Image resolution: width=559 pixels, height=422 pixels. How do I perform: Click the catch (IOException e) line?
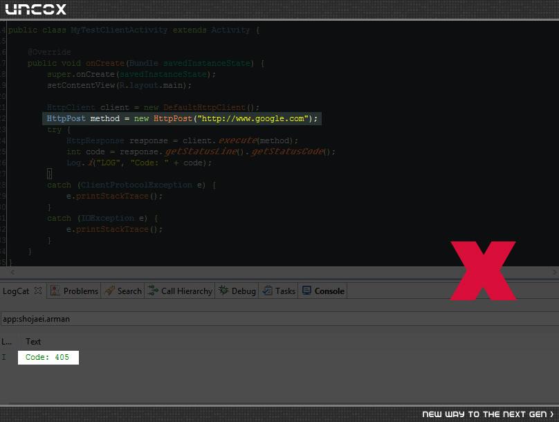tap(102, 218)
